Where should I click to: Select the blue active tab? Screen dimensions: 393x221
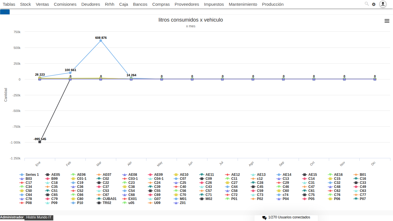coord(5,12)
